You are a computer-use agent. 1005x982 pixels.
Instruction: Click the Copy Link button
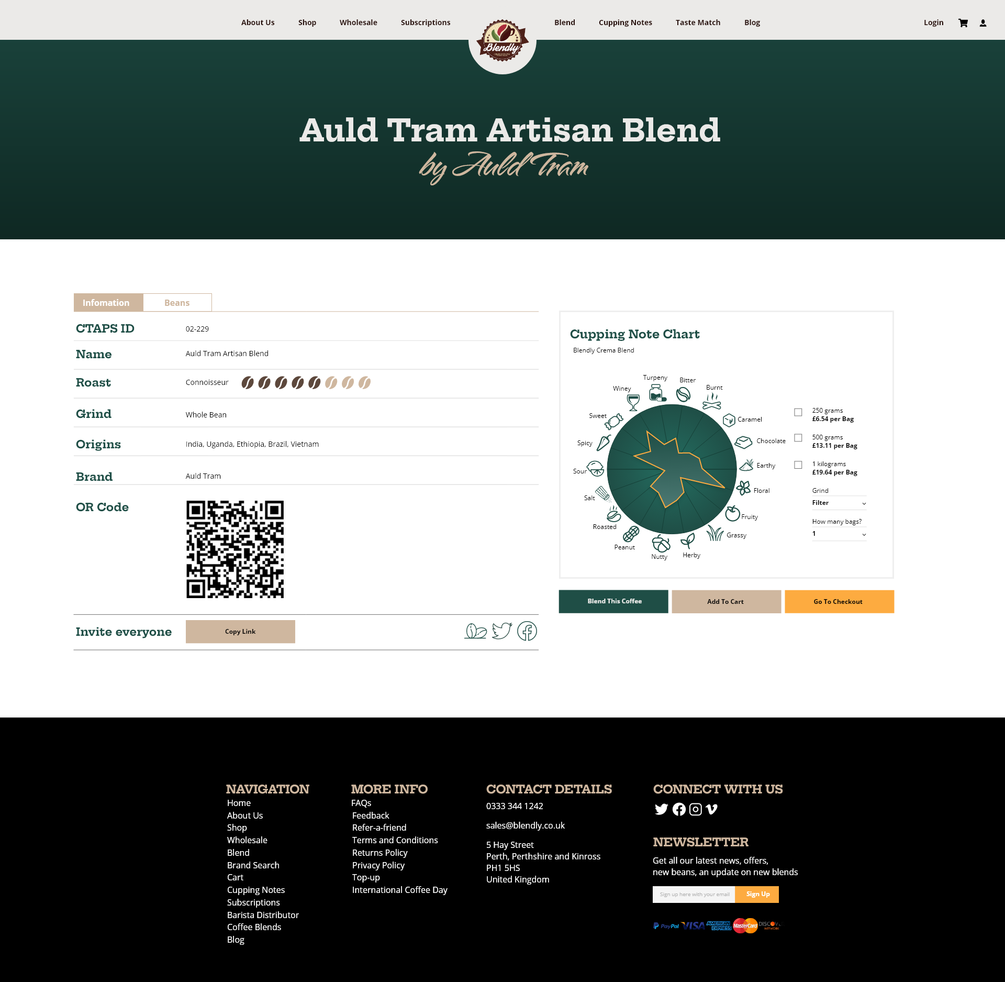tap(240, 632)
